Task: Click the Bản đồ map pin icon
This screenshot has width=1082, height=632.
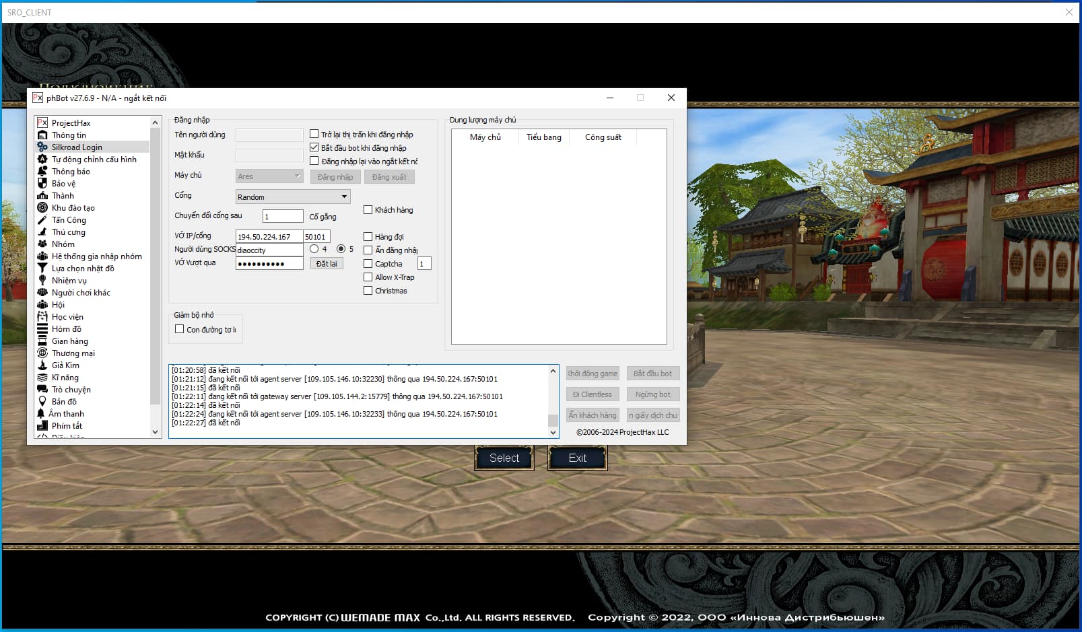Action: (x=42, y=402)
